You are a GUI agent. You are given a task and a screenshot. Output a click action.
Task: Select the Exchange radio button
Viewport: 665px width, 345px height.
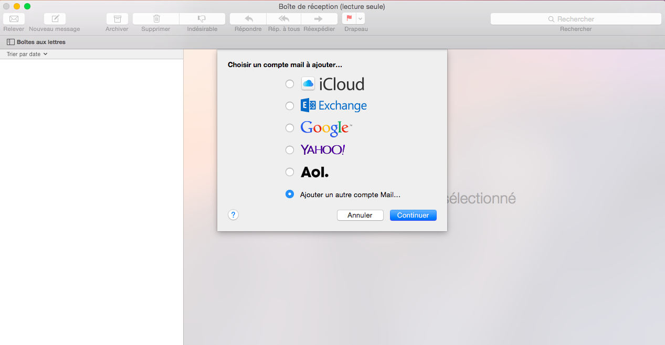point(290,106)
